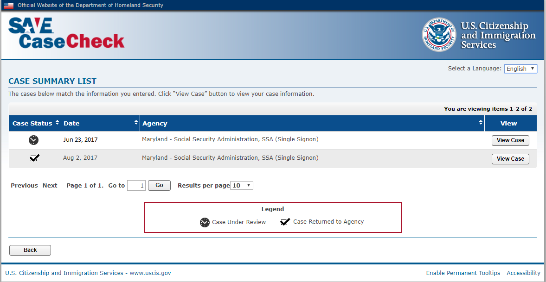Click the Case Returned to Agency legend label
The image size is (546, 282).
pyautogui.click(x=328, y=221)
